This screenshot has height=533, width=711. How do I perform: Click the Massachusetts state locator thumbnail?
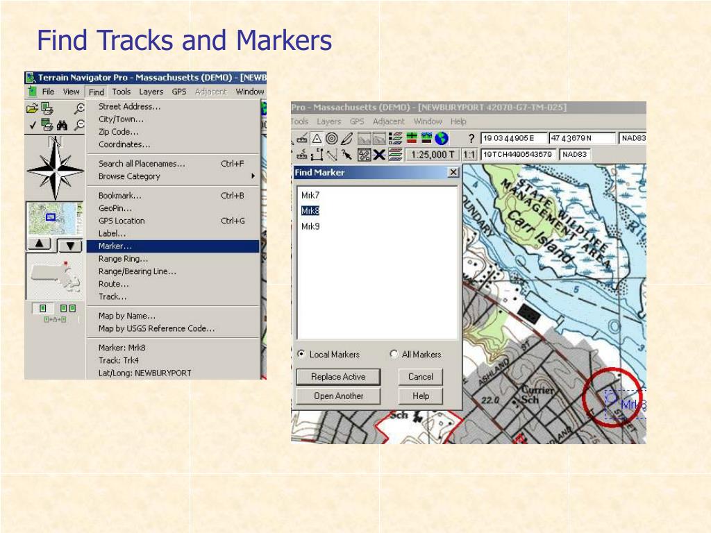point(55,276)
